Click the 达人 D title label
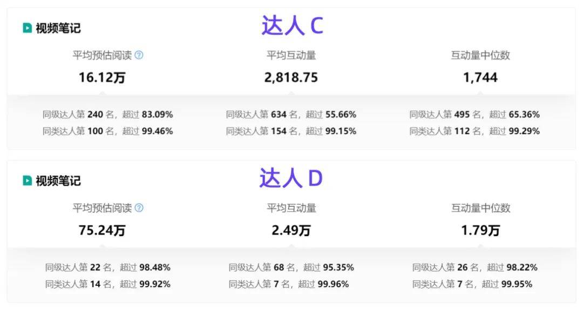583x309 pixels. coord(291,178)
